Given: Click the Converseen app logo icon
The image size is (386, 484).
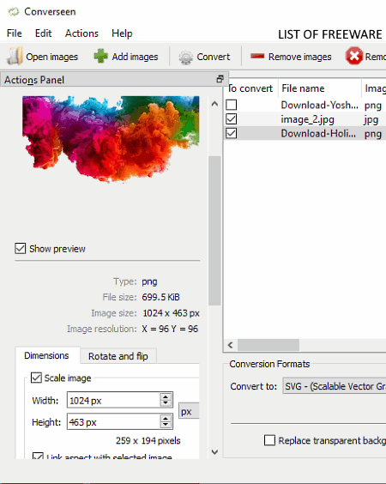Looking at the screenshot, I should click(13, 12).
